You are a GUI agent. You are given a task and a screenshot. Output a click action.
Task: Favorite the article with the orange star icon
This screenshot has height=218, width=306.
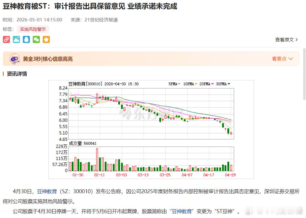(x=46, y=39)
